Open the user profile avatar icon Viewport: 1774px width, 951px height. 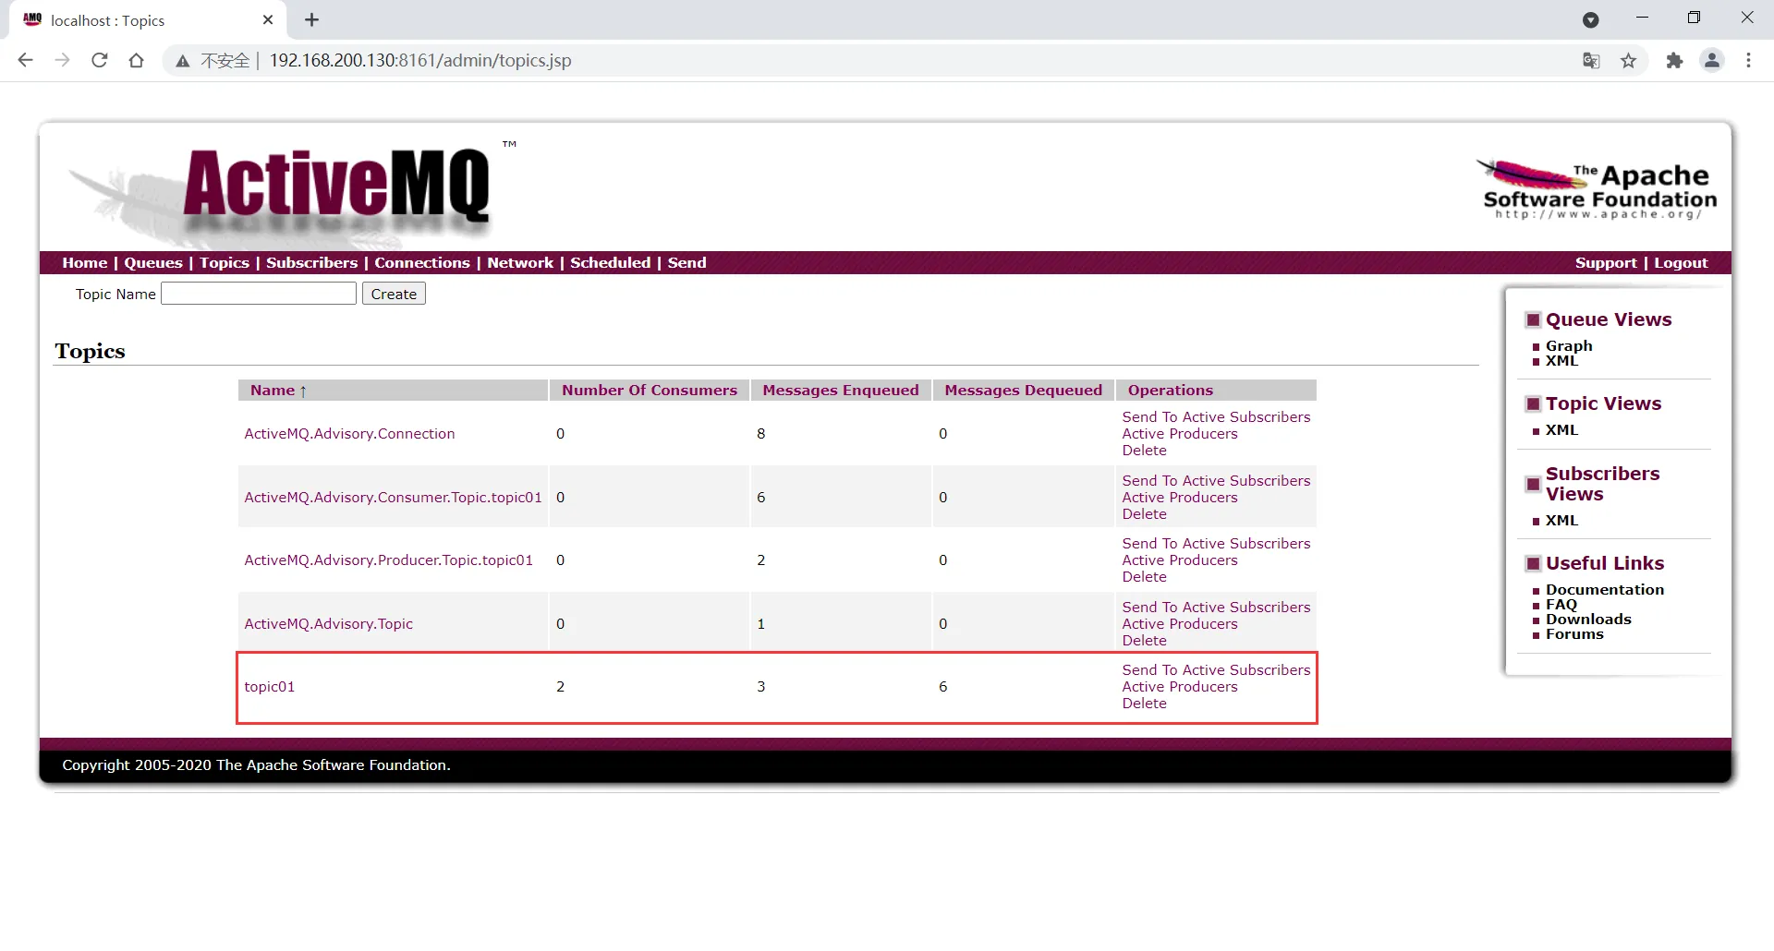(1712, 61)
